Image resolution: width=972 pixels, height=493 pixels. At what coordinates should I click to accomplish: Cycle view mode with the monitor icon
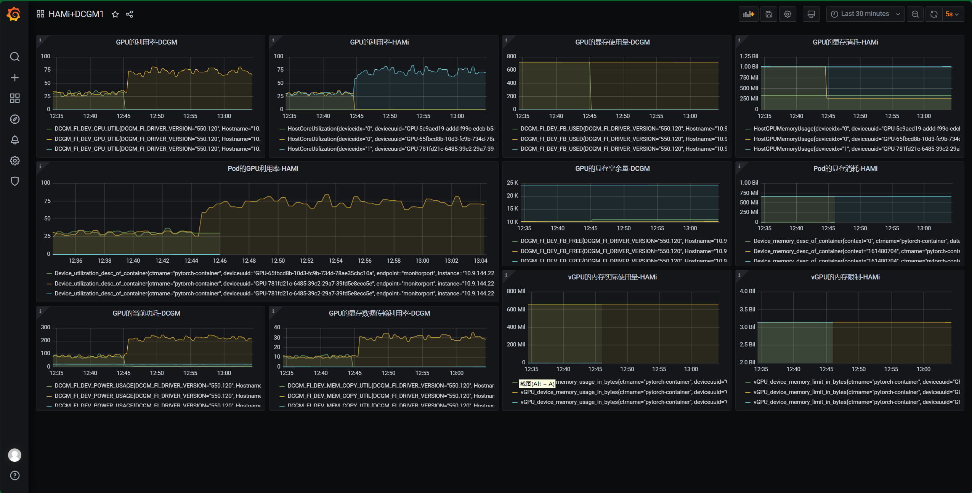(811, 14)
